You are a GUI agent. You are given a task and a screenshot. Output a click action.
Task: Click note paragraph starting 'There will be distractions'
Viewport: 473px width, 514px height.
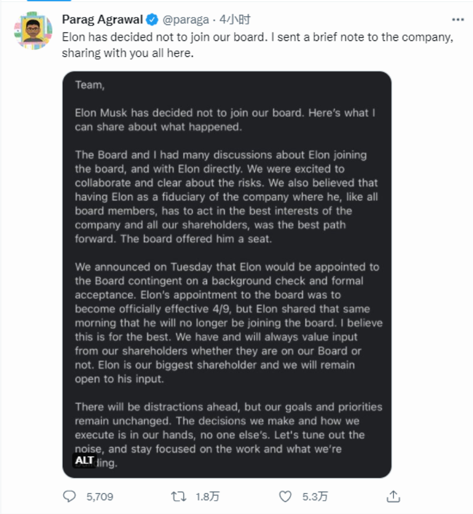(228, 407)
